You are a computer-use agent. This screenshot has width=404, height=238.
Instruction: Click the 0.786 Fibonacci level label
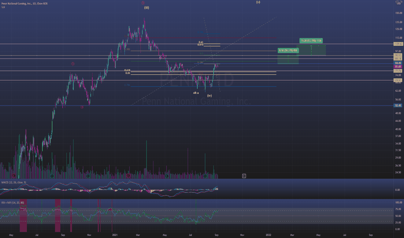pyautogui.click(x=127, y=85)
